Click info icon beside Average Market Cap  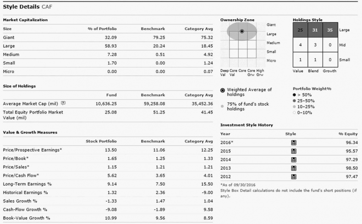[63, 104]
